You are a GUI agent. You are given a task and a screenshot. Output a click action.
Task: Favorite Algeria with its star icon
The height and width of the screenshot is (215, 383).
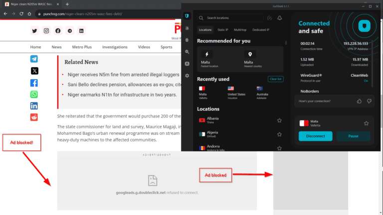pyautogui.click(x=279, y=134)
